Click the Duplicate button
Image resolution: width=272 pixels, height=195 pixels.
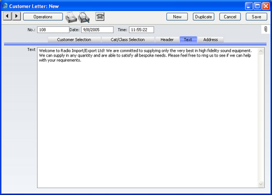coord(203,17)
